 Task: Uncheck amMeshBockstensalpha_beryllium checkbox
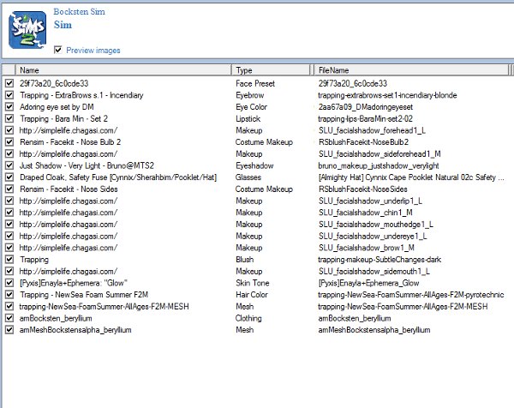[x=9, y=330]
